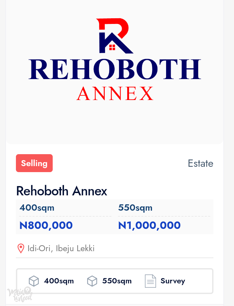Click the 400sqm label in the features box
The image size is (234, 306).
pyautogui.click(x=59, y=281)
